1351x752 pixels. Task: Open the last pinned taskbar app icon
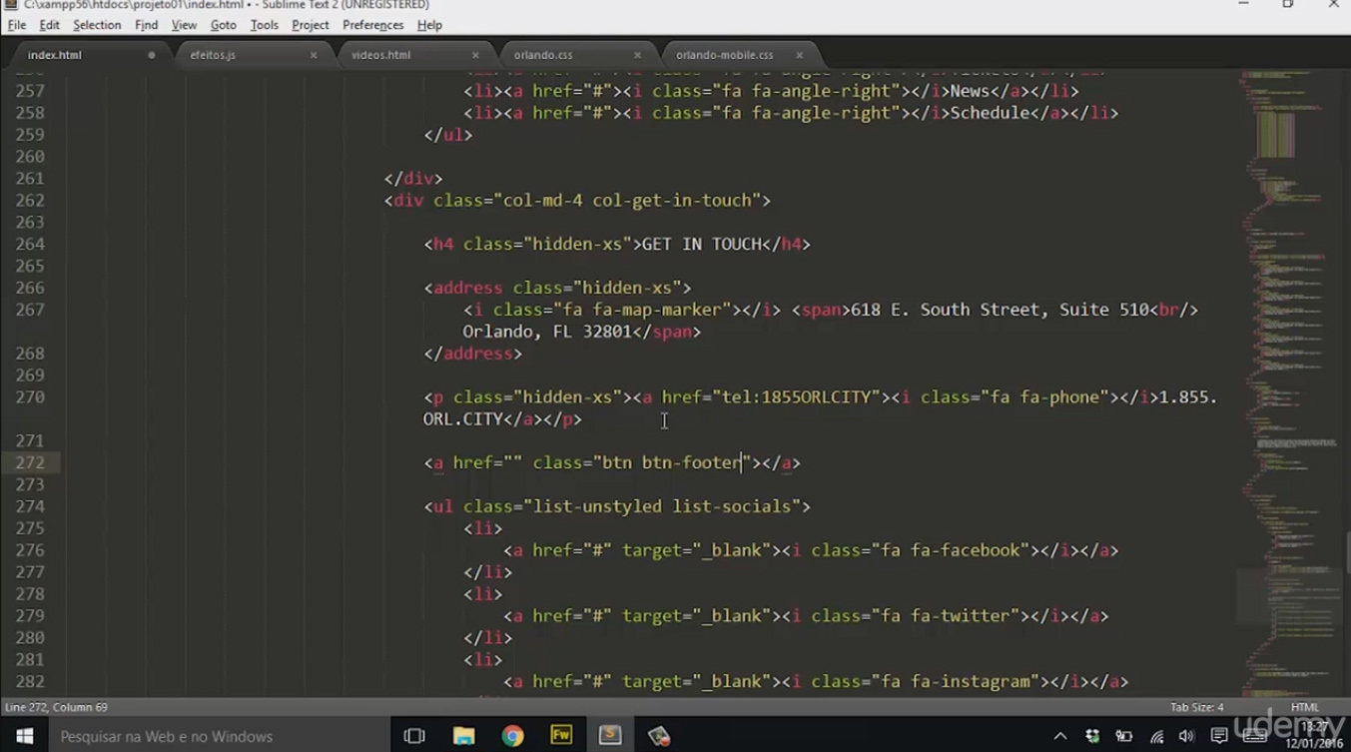[x=659, y=736]
